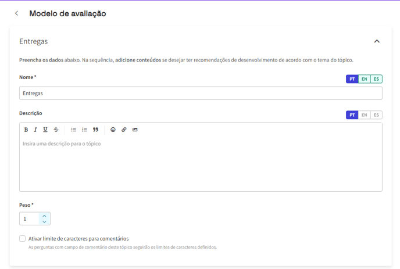Go back using the arrow beside Modelo de avaliação
Viewport: 400px width, 269px height.
[x=17, y=13]
